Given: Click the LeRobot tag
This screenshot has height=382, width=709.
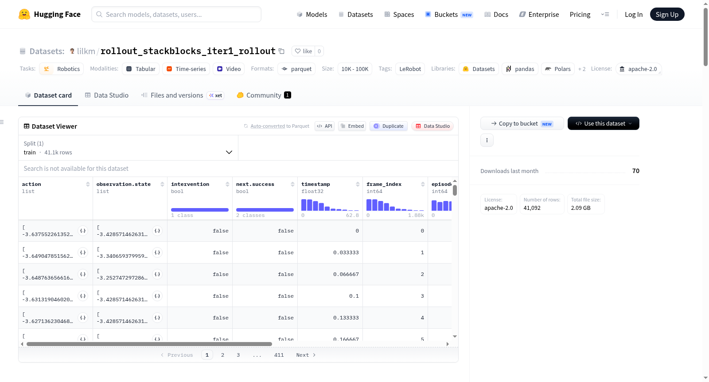Looking at the screenshot, I should 410,69.
